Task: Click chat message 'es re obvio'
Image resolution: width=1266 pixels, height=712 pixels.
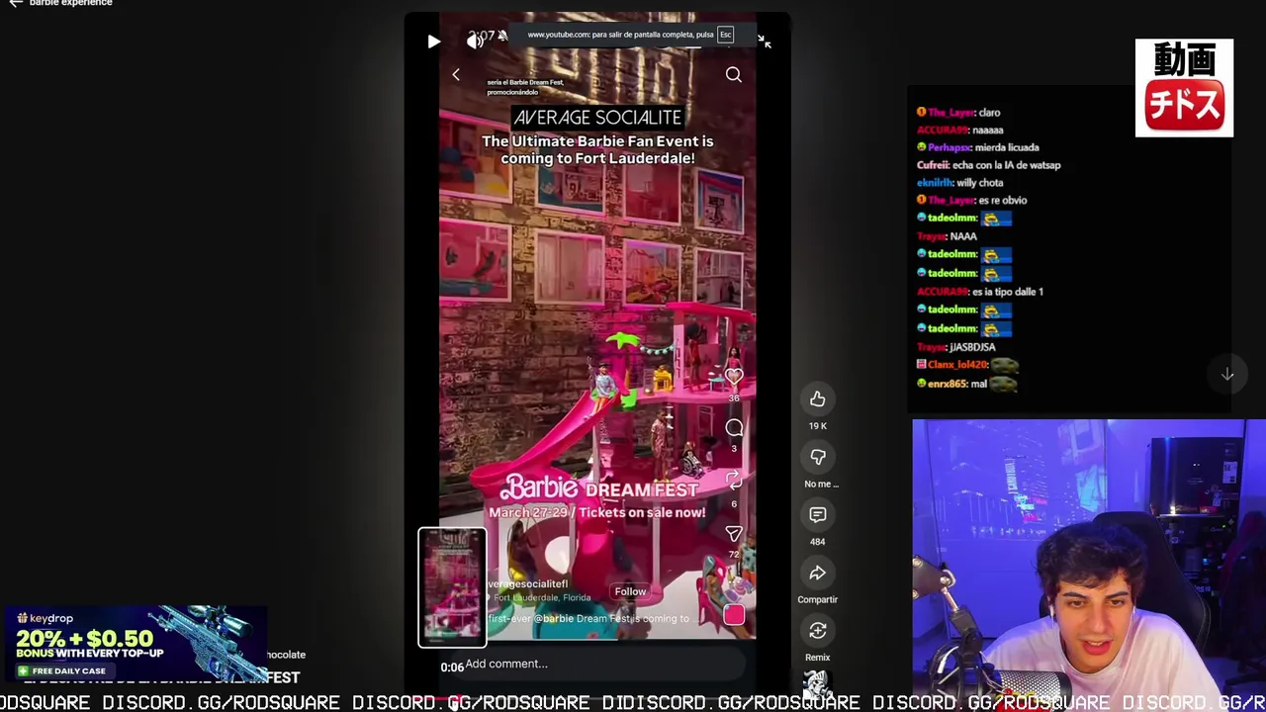Action: pos(1003,200)
